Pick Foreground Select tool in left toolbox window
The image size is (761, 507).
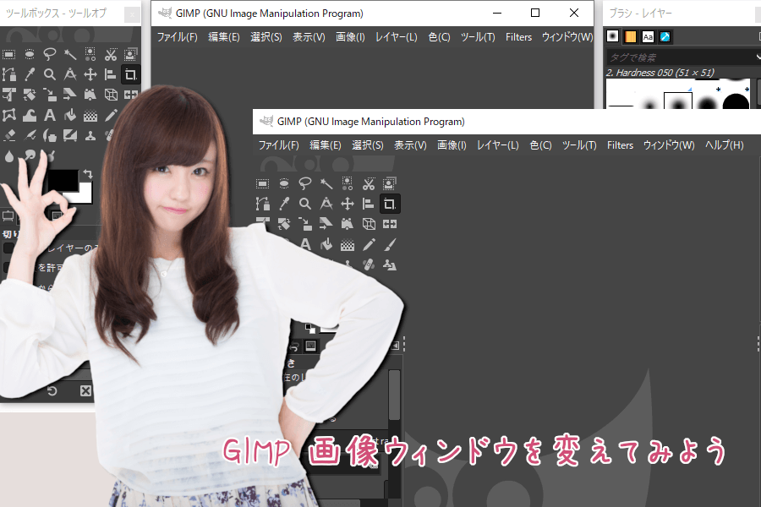point(130,54)
